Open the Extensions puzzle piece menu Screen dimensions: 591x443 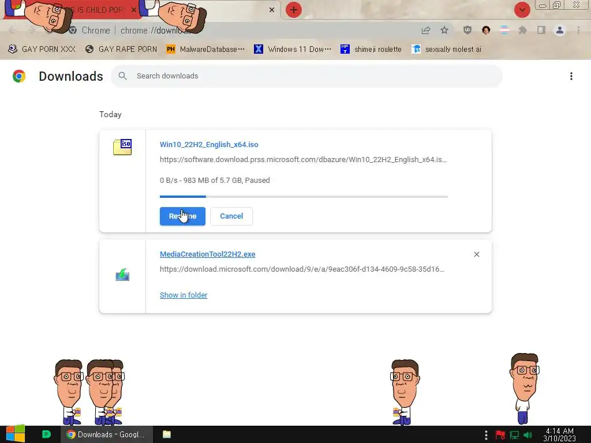(x=522, y=30)
